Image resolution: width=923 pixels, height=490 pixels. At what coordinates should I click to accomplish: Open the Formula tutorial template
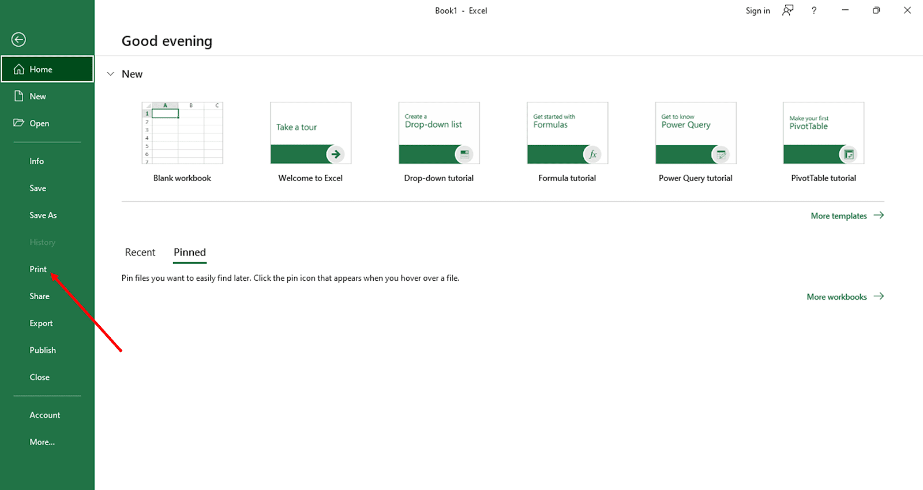(x=567, y=142)
